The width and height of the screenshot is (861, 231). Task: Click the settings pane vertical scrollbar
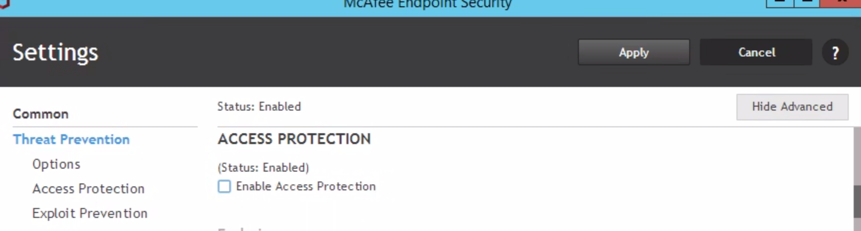[x=857, y=200]
